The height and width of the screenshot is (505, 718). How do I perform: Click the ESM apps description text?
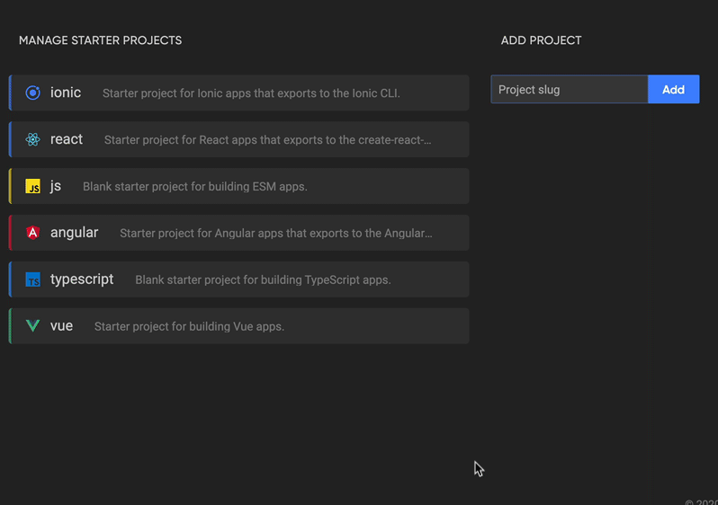[x=194, y=187]
